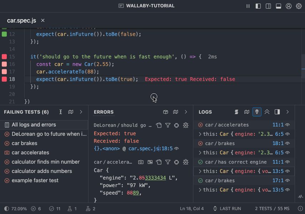The image size is (305, 214).
Task: Expand the last 'this: Car' log at 13:5
Action: 200,190
